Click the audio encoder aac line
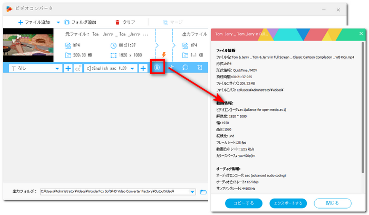Viewport: 369px width, 215px height. [251, 175]
